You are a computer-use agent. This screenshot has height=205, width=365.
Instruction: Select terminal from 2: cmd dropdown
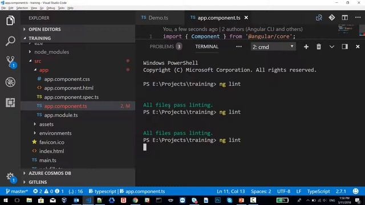273,47
